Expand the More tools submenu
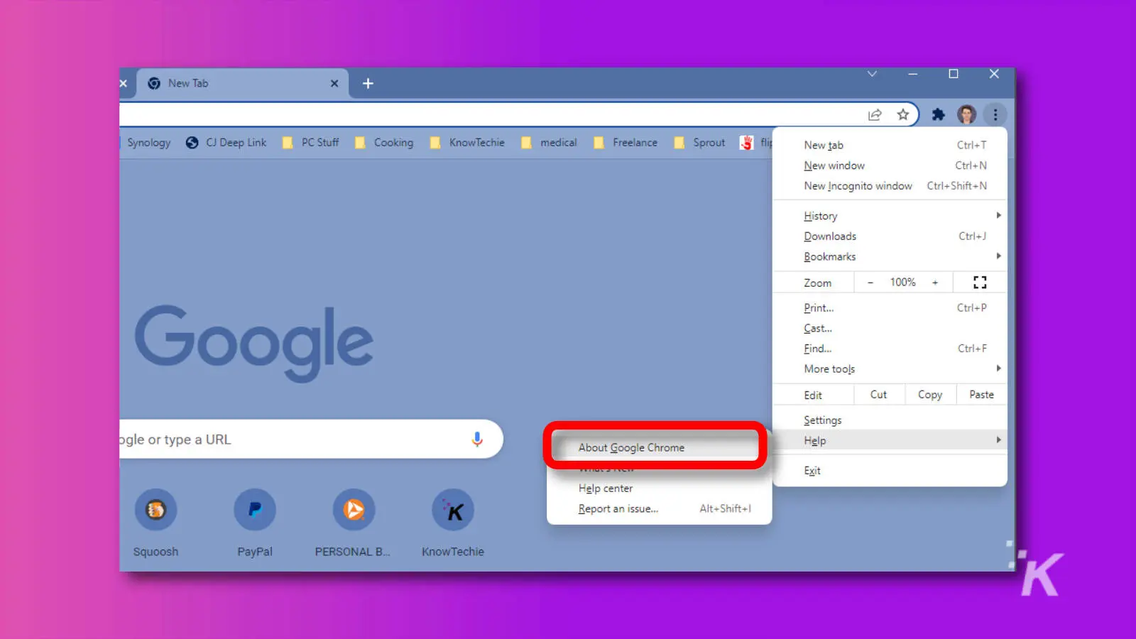This screenshot has width=1136, height=639. (x=890, y=369)
